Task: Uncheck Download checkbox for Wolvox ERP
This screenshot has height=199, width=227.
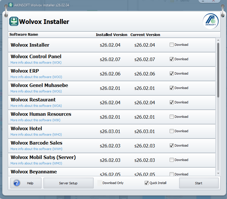Action: pyautogui.click(x=172, y=73)
